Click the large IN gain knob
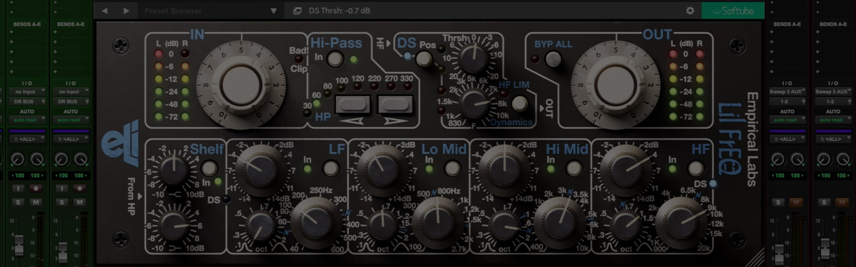This screenshot has height=267, width=856. [x=241, y=85]
